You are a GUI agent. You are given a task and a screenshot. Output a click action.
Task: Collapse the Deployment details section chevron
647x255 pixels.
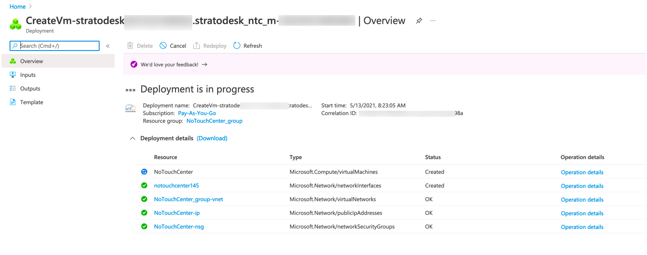pos(133,139)
